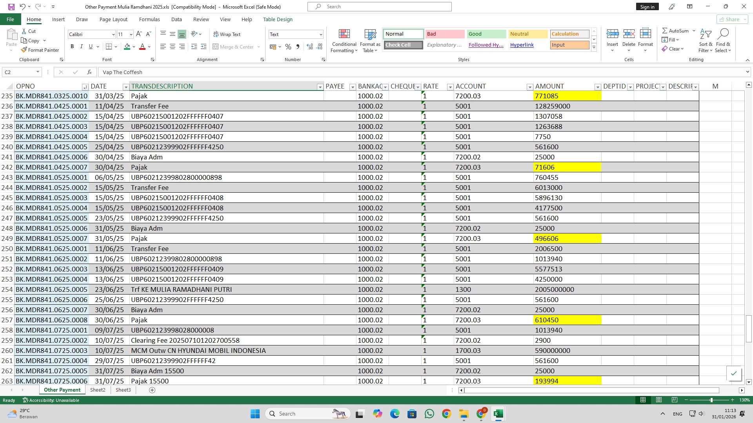The width and height of the screenshot is (753, 423).
Task: Apply Percent Style number format
Action: [x=288, y=47]
